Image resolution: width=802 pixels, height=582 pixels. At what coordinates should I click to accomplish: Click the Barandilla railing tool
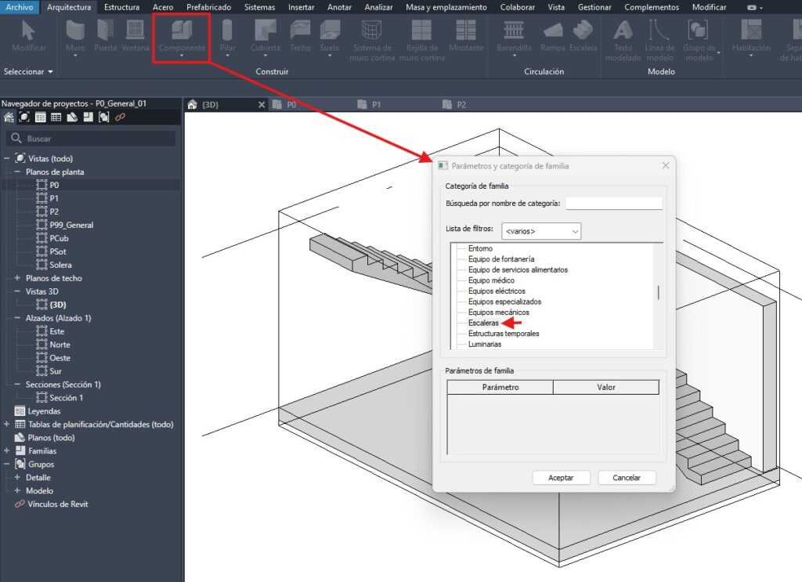tap(514, 34)
